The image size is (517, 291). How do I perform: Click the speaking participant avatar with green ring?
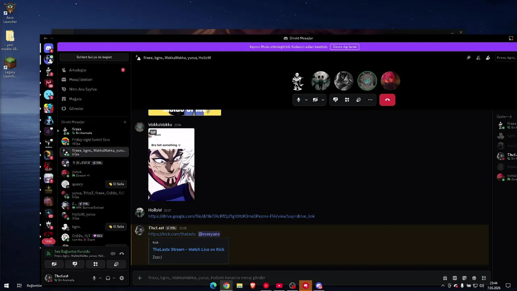click(367, 81)
